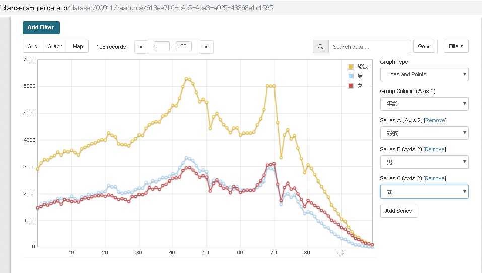Viewport: 482px width, 273px height.
Task: Switch to the Map view tab
Action: click(x=78, y=46)
